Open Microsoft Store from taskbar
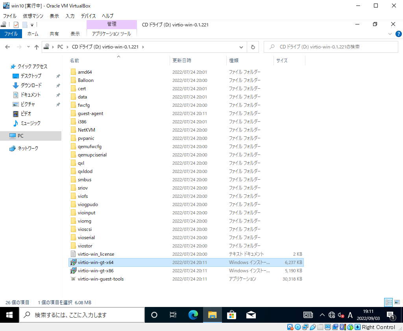This screenshot has width=403, height=331. pyautogui.click(x=231, y=315)
